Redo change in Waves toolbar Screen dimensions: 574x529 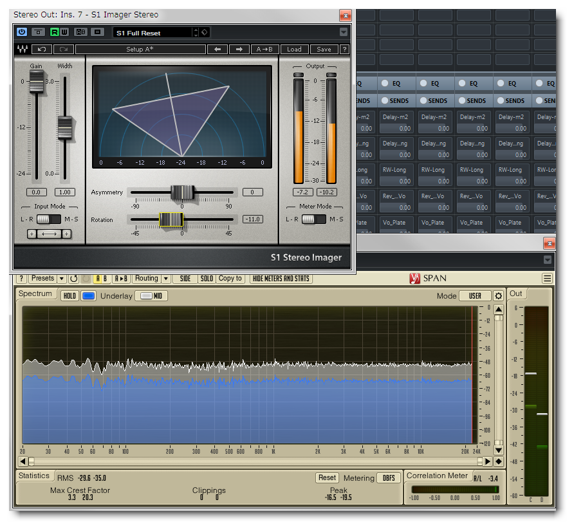[x=63, y=49]
